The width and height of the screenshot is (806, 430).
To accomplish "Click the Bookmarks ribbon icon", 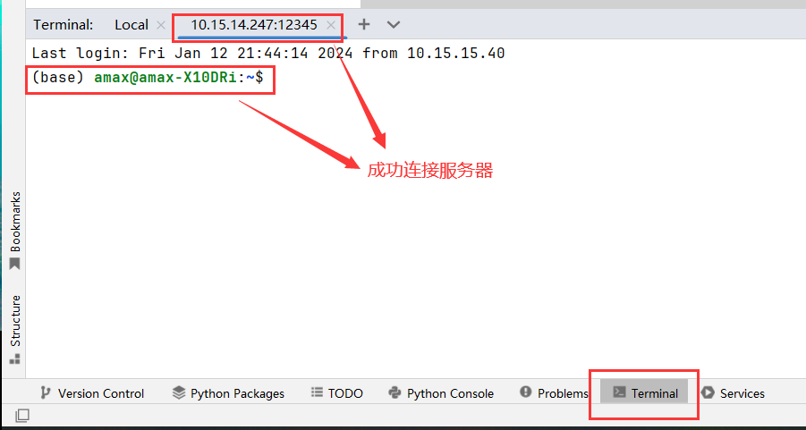I will 14,264.
